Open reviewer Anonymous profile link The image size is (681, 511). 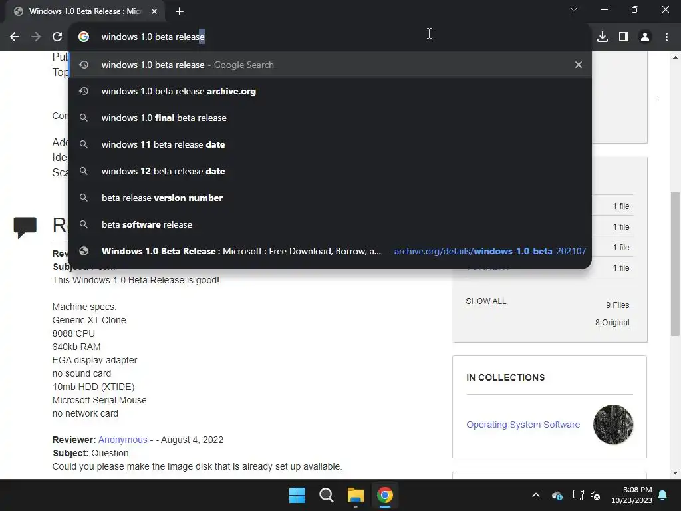coord(122,440)
